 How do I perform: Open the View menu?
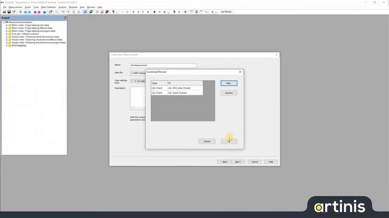point(82,7)
